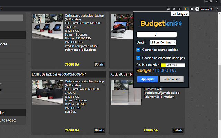221x138 pixels.
Task: Uncheck Cacher les autres articles
Action: (138, 50)
